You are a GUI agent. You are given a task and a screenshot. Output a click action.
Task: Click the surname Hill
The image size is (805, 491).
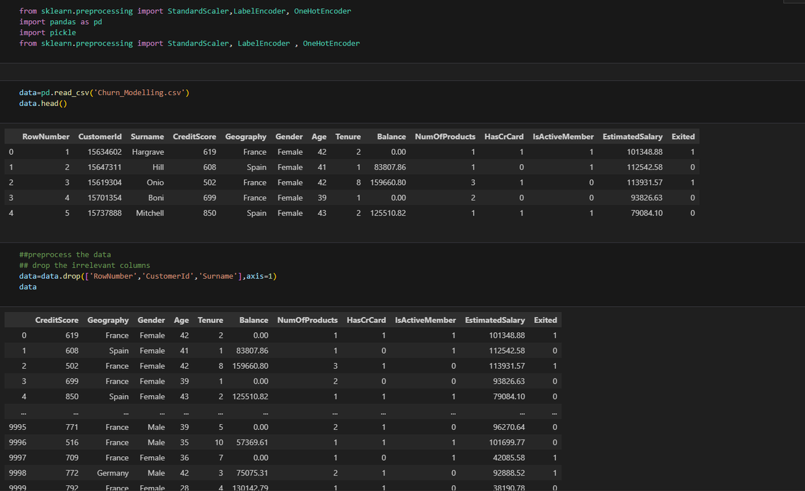tap(158, 167)
